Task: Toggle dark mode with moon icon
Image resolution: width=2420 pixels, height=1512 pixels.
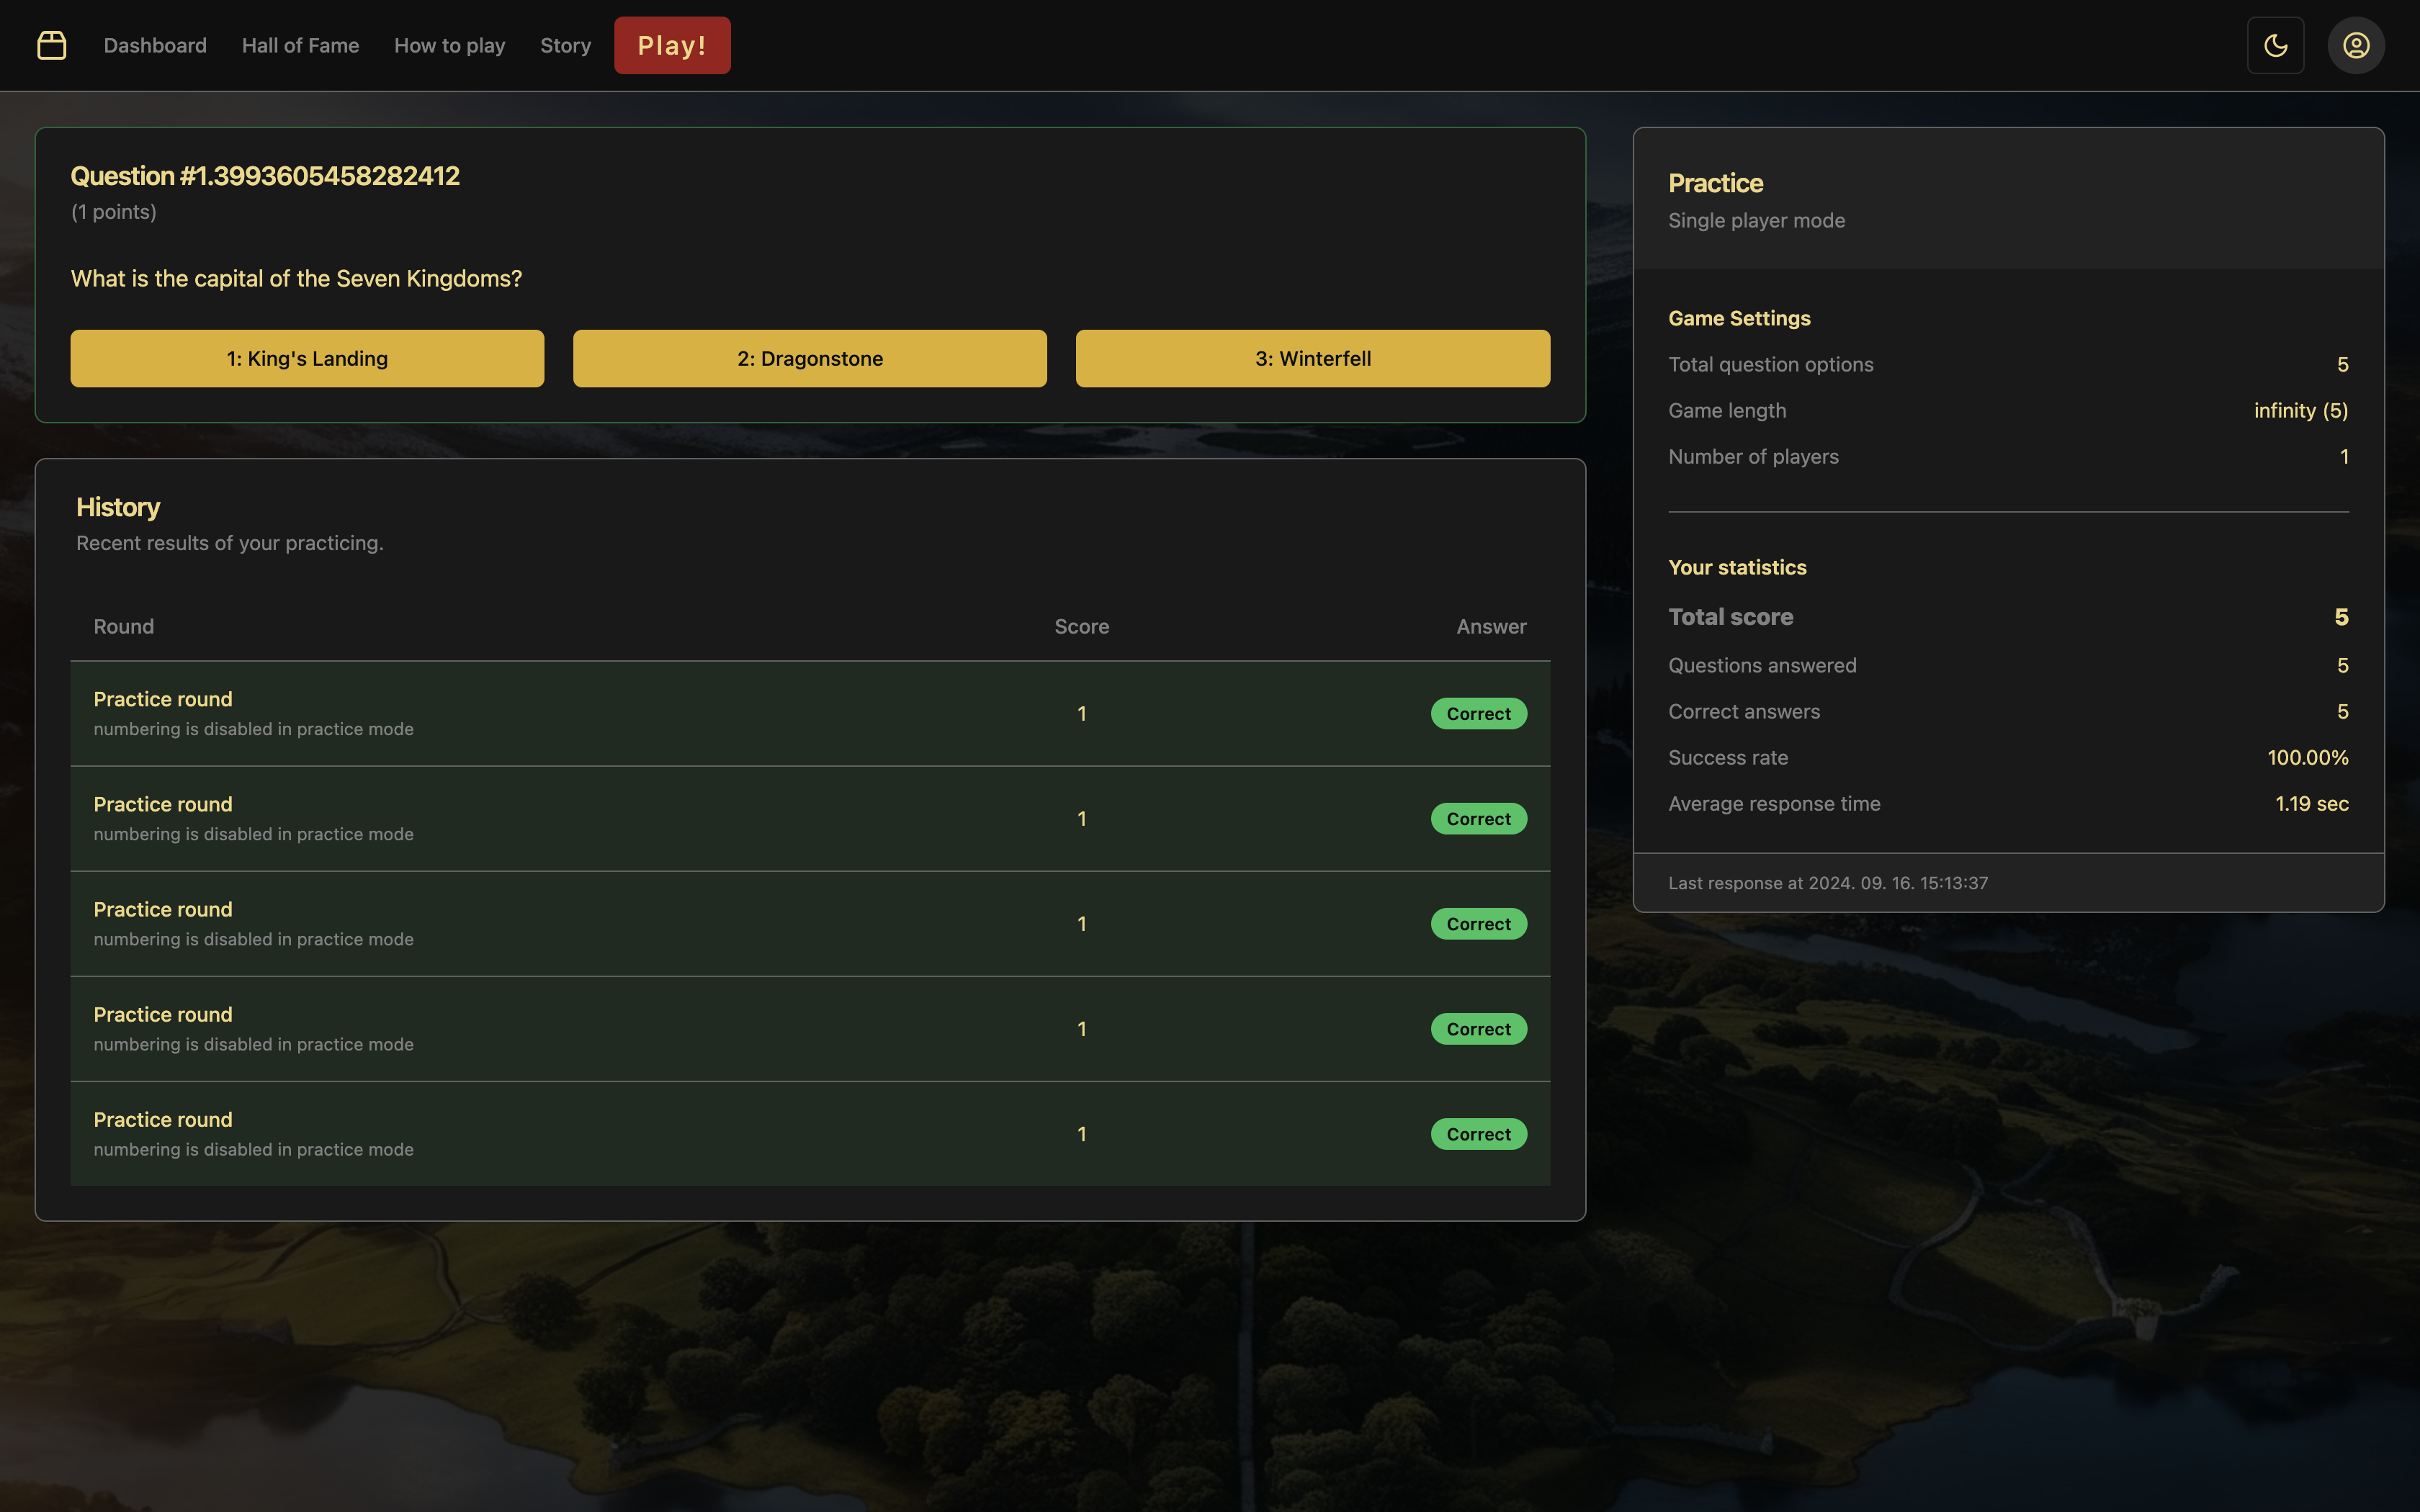Action: click(2275, 45)
